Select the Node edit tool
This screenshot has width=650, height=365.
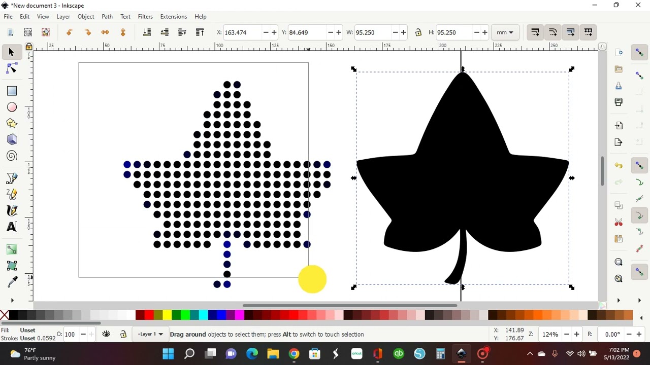(x=12, y=68)
